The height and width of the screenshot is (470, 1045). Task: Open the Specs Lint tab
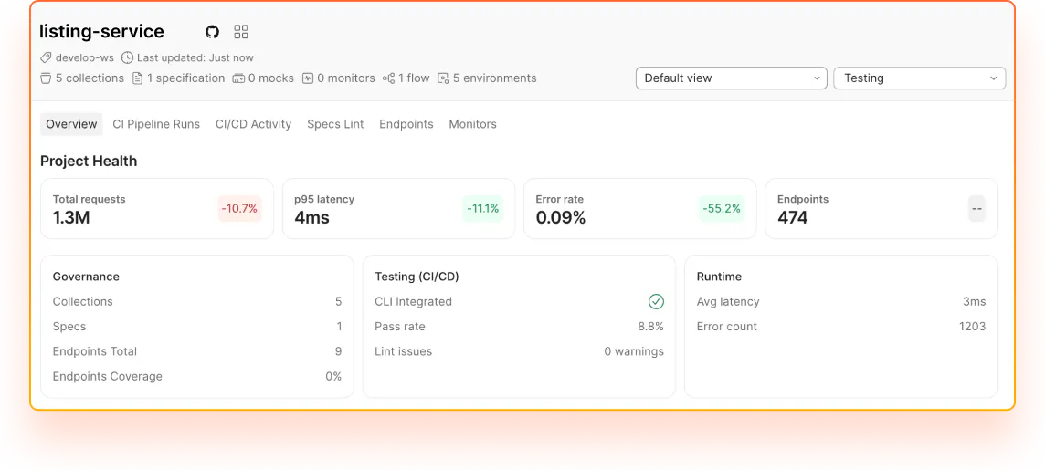(335, 124)
